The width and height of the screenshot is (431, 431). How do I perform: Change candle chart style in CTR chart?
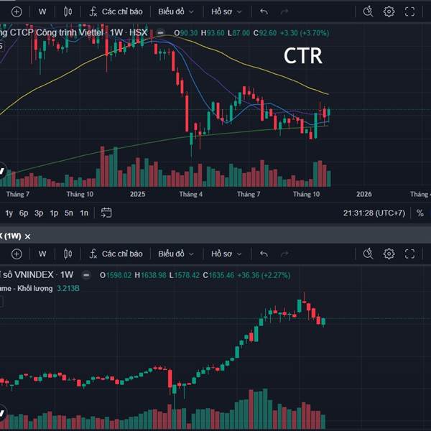[68, 11]
